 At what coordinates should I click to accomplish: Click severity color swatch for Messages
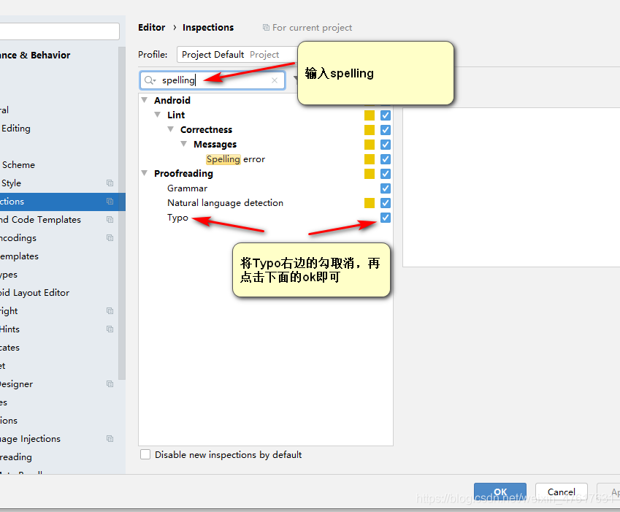click(x=370, y=145)
